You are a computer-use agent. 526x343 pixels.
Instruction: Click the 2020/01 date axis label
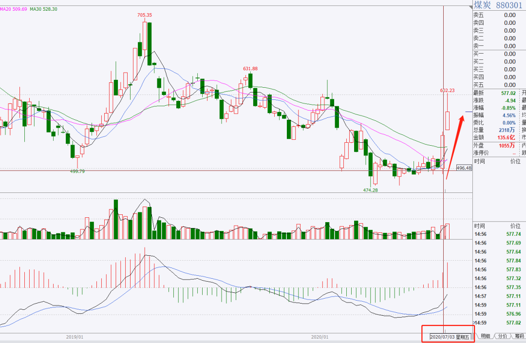[x=319, y=337]
